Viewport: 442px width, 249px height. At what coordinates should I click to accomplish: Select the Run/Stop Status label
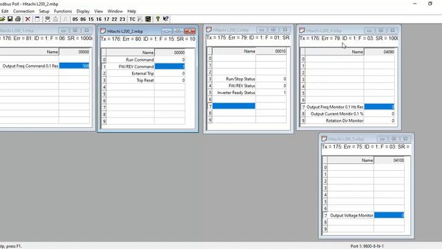pyautogui.click(x=240, y=79)
